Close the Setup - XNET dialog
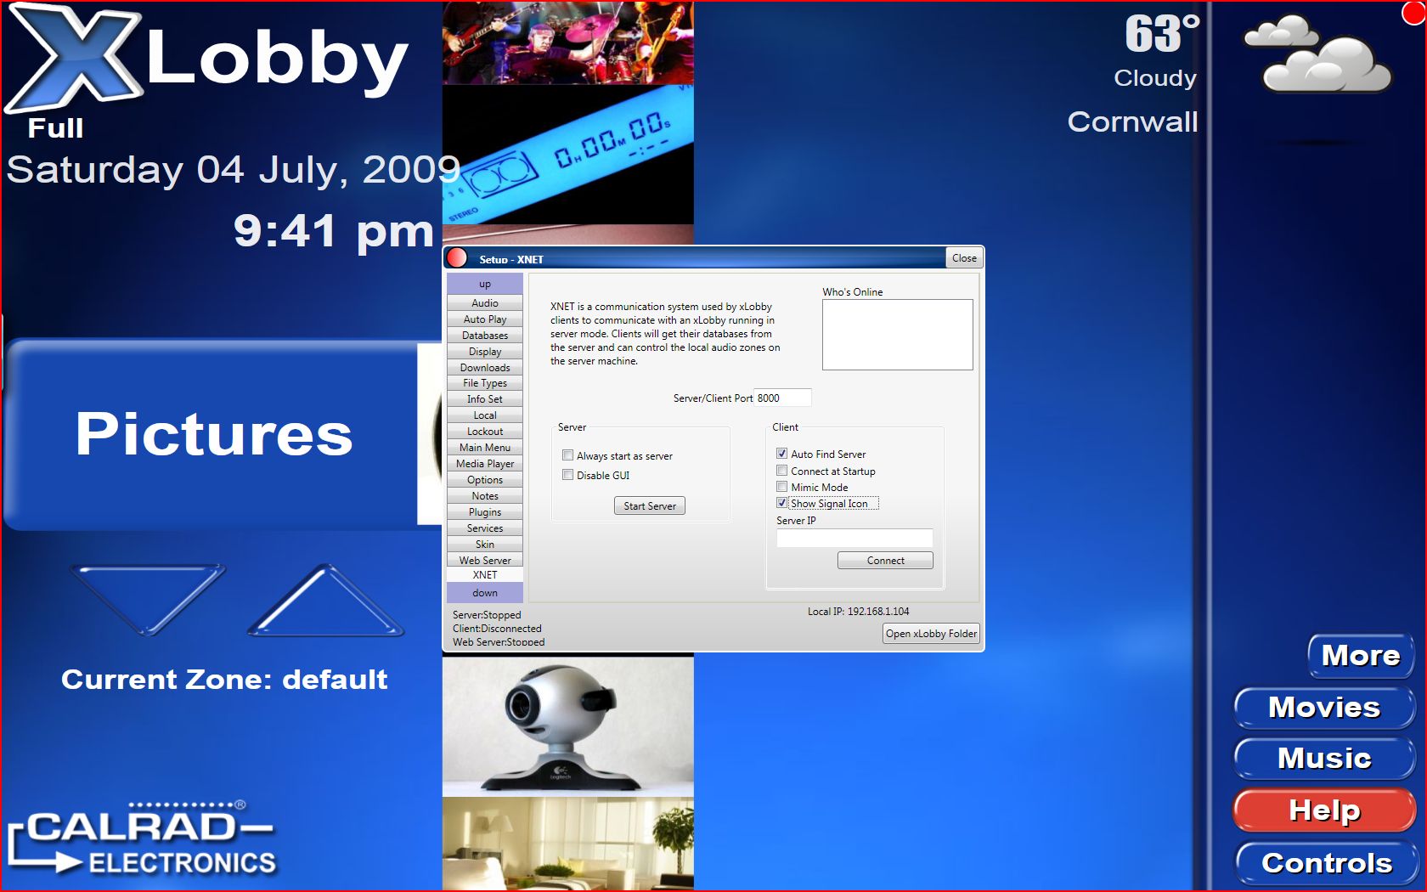This screenshot has width=1427, height=892. pyautogui.click(x=964, y=258)
